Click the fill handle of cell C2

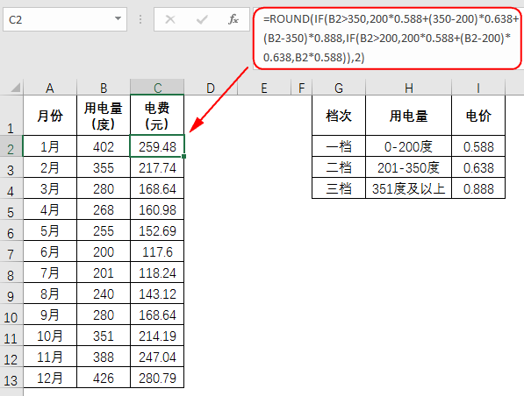point(184,156)
